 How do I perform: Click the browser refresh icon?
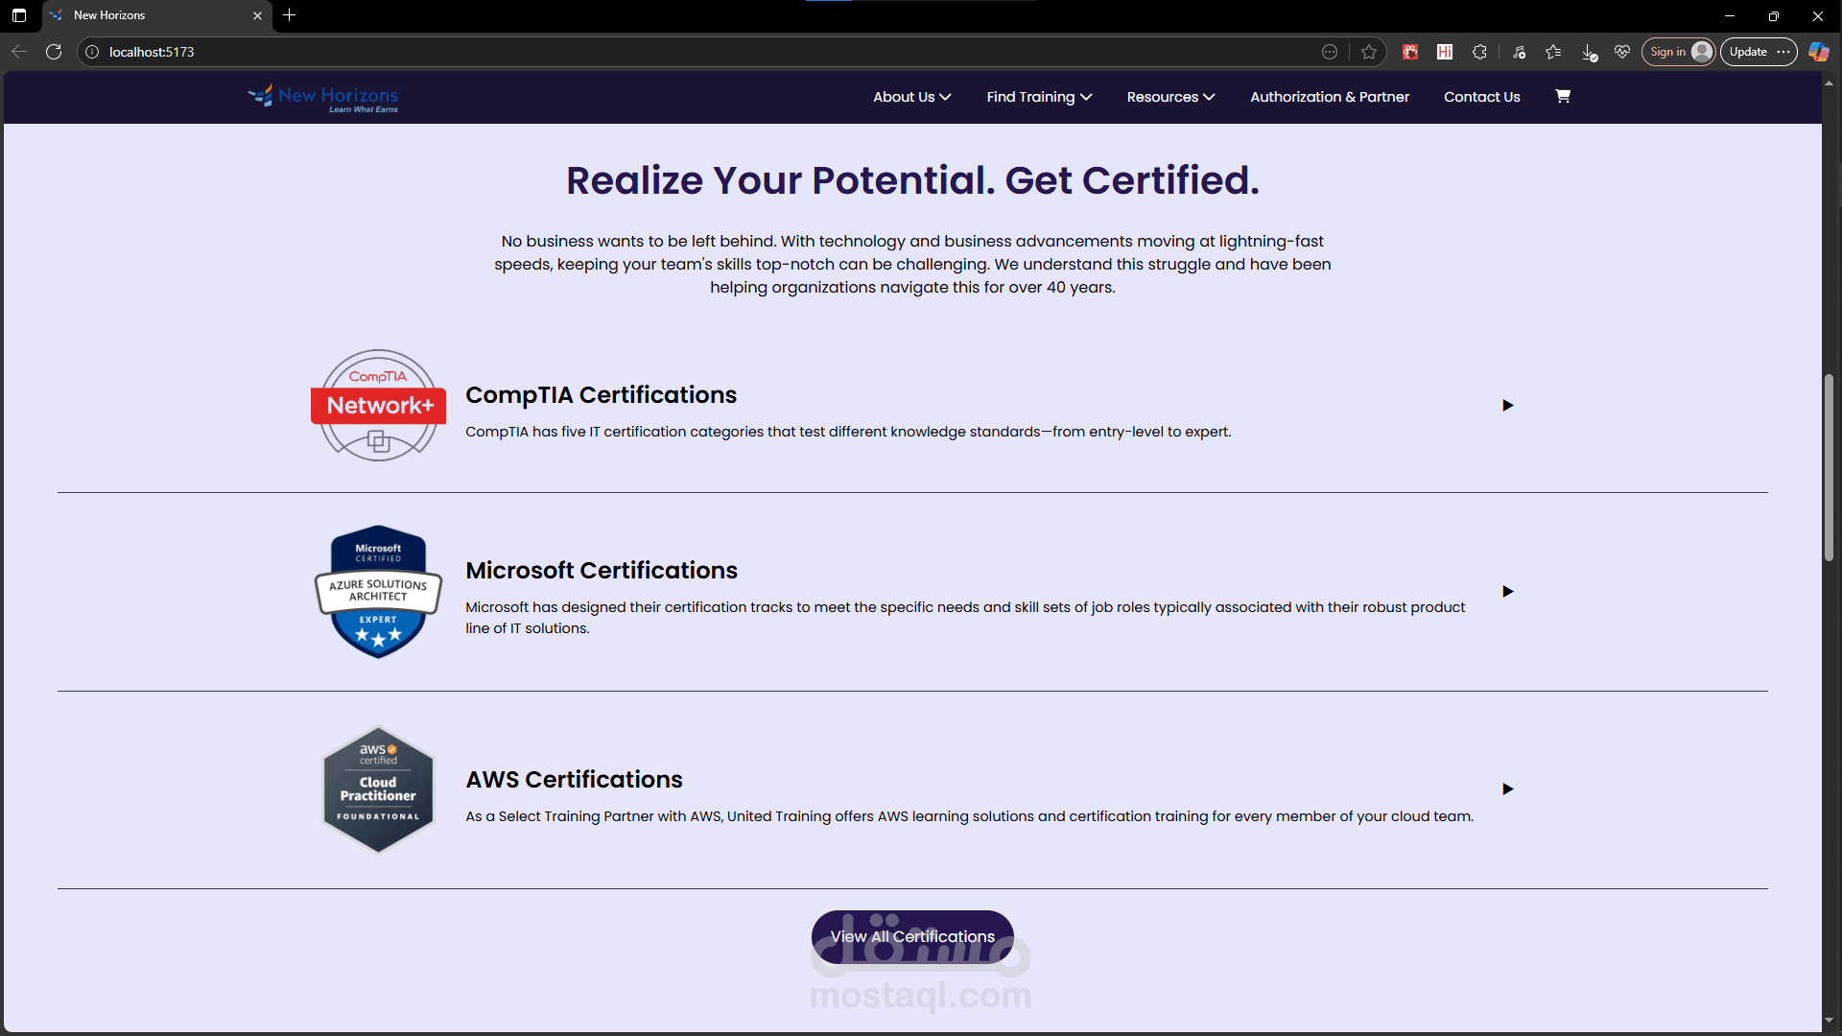coord(54,52)
